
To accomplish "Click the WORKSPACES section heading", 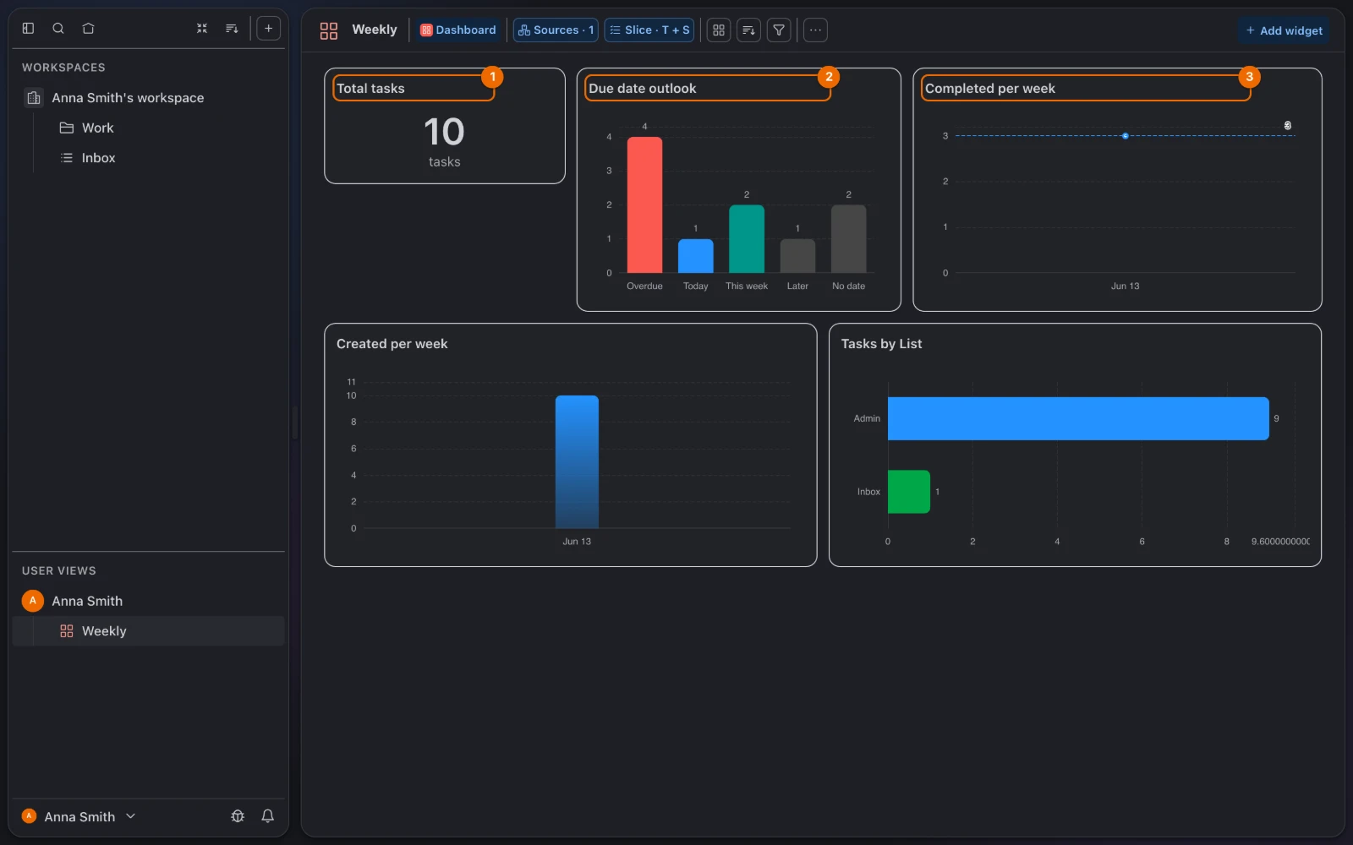I will pos(63,68).
